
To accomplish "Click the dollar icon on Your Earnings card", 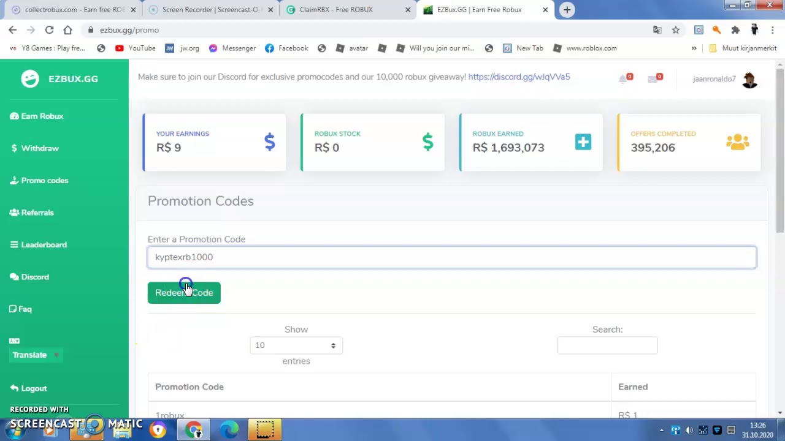I will click(270, 142).
